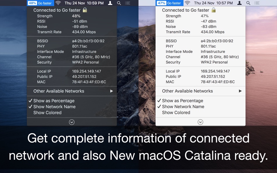Viewport: 277px width, 173px height.
Task: Click the user account icon in dark menu bar
Action: [110, 3]
